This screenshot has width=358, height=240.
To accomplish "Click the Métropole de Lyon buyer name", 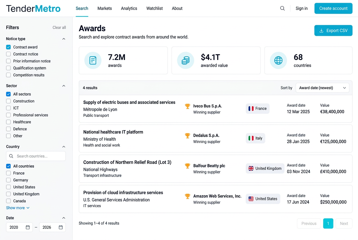I will 100,110.
